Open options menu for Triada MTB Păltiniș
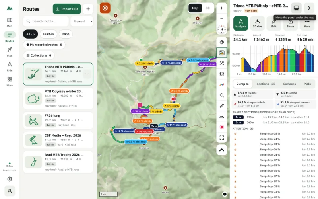The width and height of the screenshot is (318, 199). (87, 74)
